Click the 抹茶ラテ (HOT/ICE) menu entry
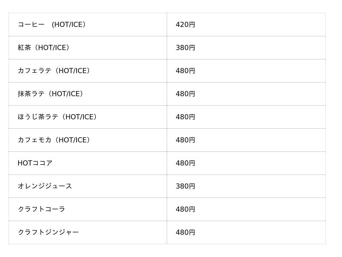The height and width of the screenshot is (257, 342). tap(52, 94)
